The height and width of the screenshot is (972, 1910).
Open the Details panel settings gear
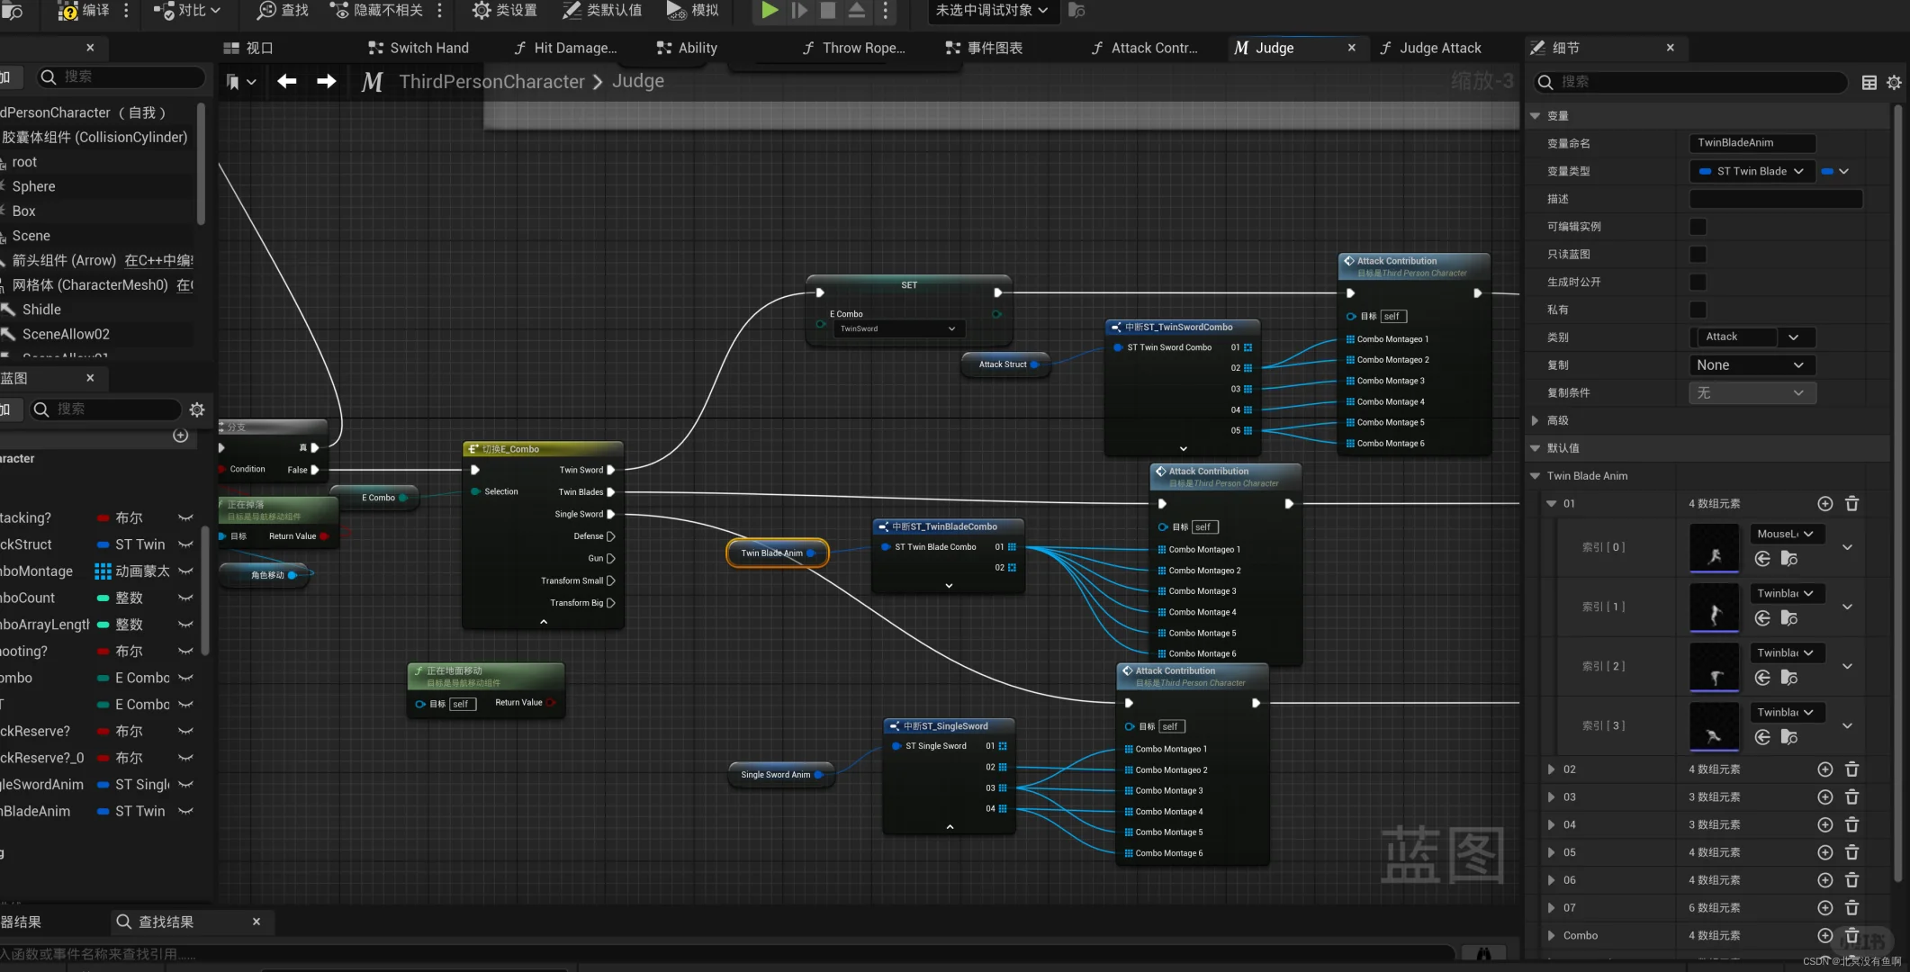click(1894, 82)
